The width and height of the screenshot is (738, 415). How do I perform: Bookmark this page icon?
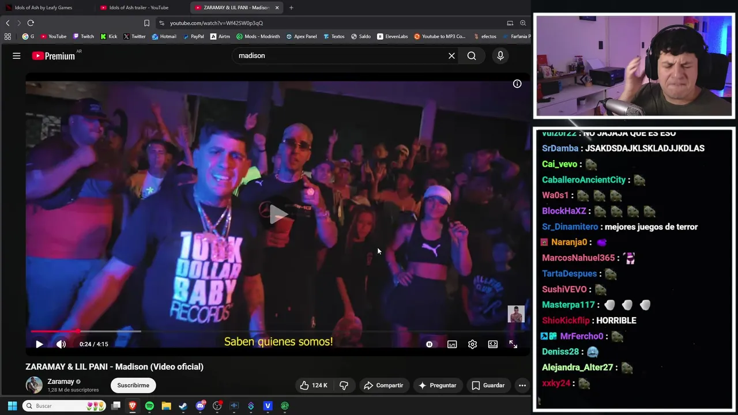[x=146, y=23]
